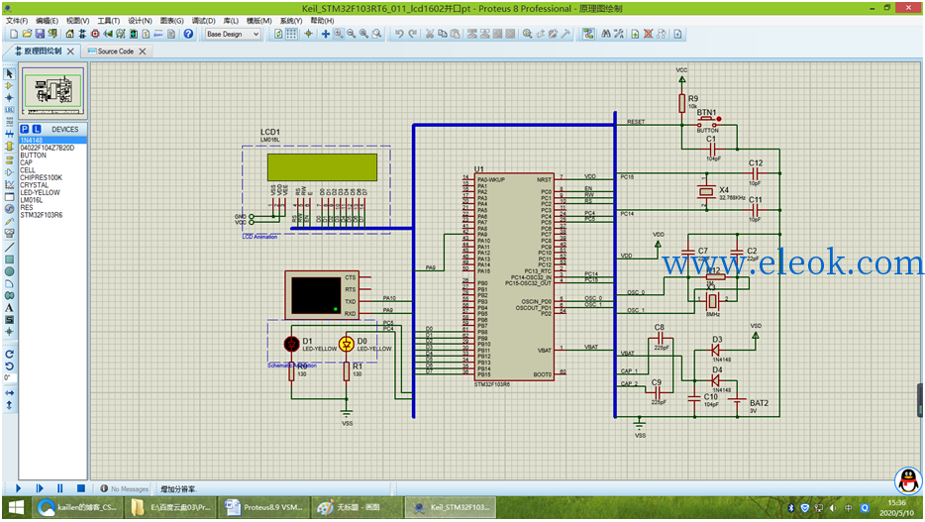
Task: Select the 2D graphics circle tool
Action: [9, 272]
